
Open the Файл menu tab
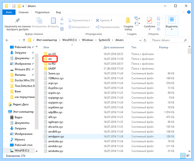pyautogui.click(x=9, y=12)
